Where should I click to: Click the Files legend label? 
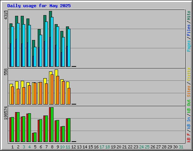point(188,30)
